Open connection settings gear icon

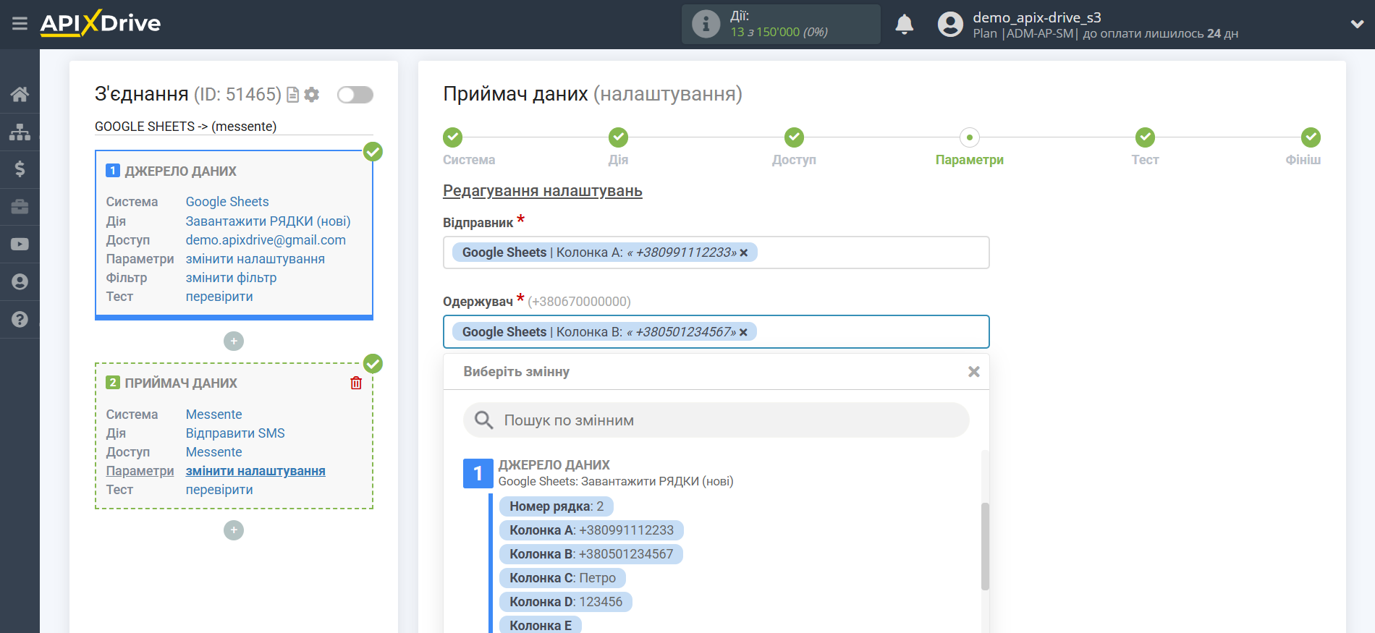pyautogui.click(x=312, y=95)
